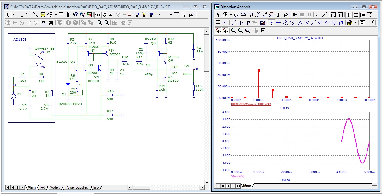Screen dimensions: 382x194
Task: Open the grid dots dropdown arrow
Action: point(171,15)
